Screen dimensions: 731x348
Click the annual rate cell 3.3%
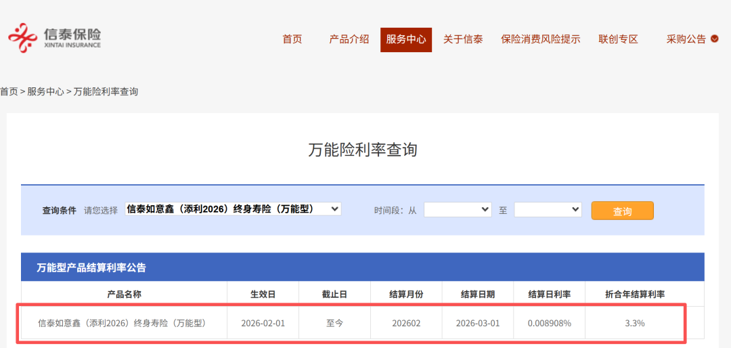tap(634, 323)
